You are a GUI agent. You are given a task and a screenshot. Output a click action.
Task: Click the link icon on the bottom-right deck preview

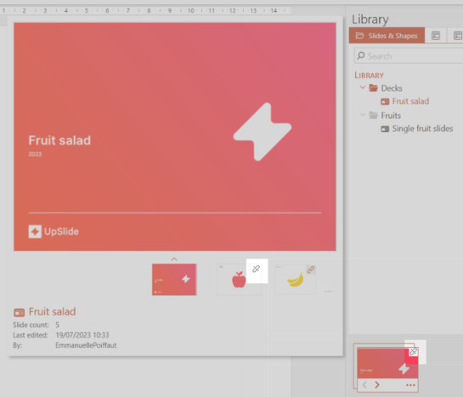coord(413,351)
